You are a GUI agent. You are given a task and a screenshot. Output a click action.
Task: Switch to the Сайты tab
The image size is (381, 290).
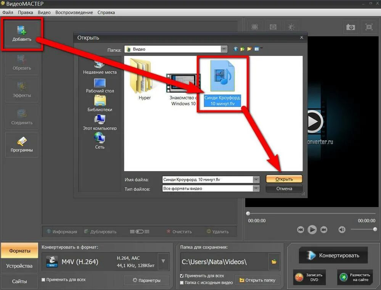(x=19, y=281)
